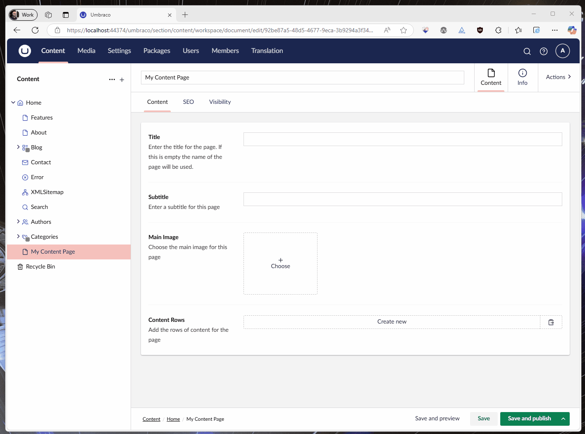This screenshot has width=585, height=434.
Task: Open the Actions menu
Action: tap(559, 77)
